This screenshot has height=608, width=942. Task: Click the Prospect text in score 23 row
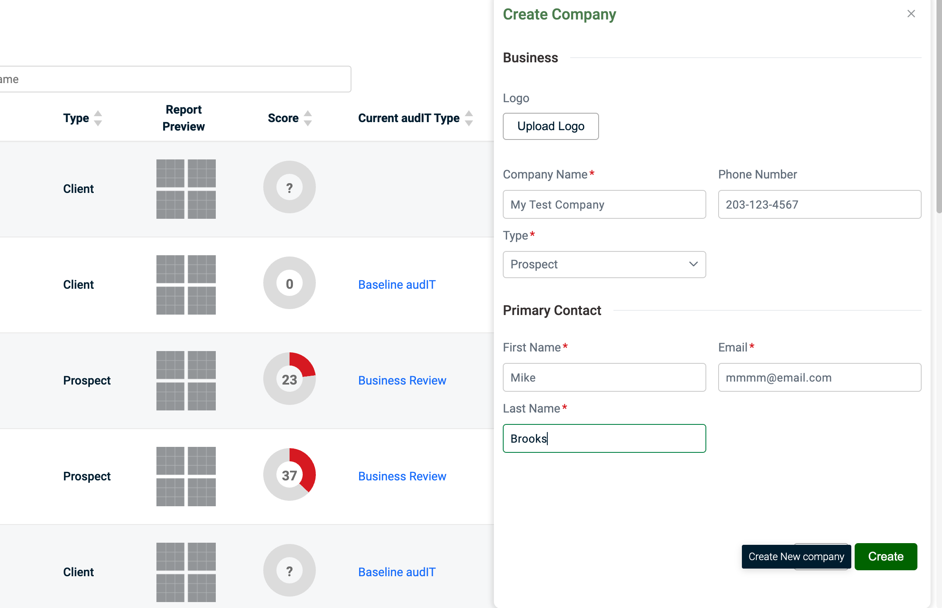point(87,380)
